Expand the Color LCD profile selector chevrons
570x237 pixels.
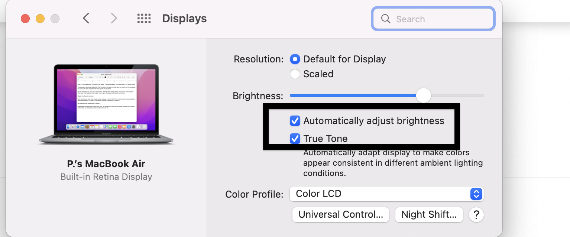[x=476, y=194]
